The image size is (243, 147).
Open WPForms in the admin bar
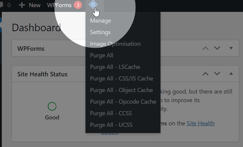(x=59, y=5)
